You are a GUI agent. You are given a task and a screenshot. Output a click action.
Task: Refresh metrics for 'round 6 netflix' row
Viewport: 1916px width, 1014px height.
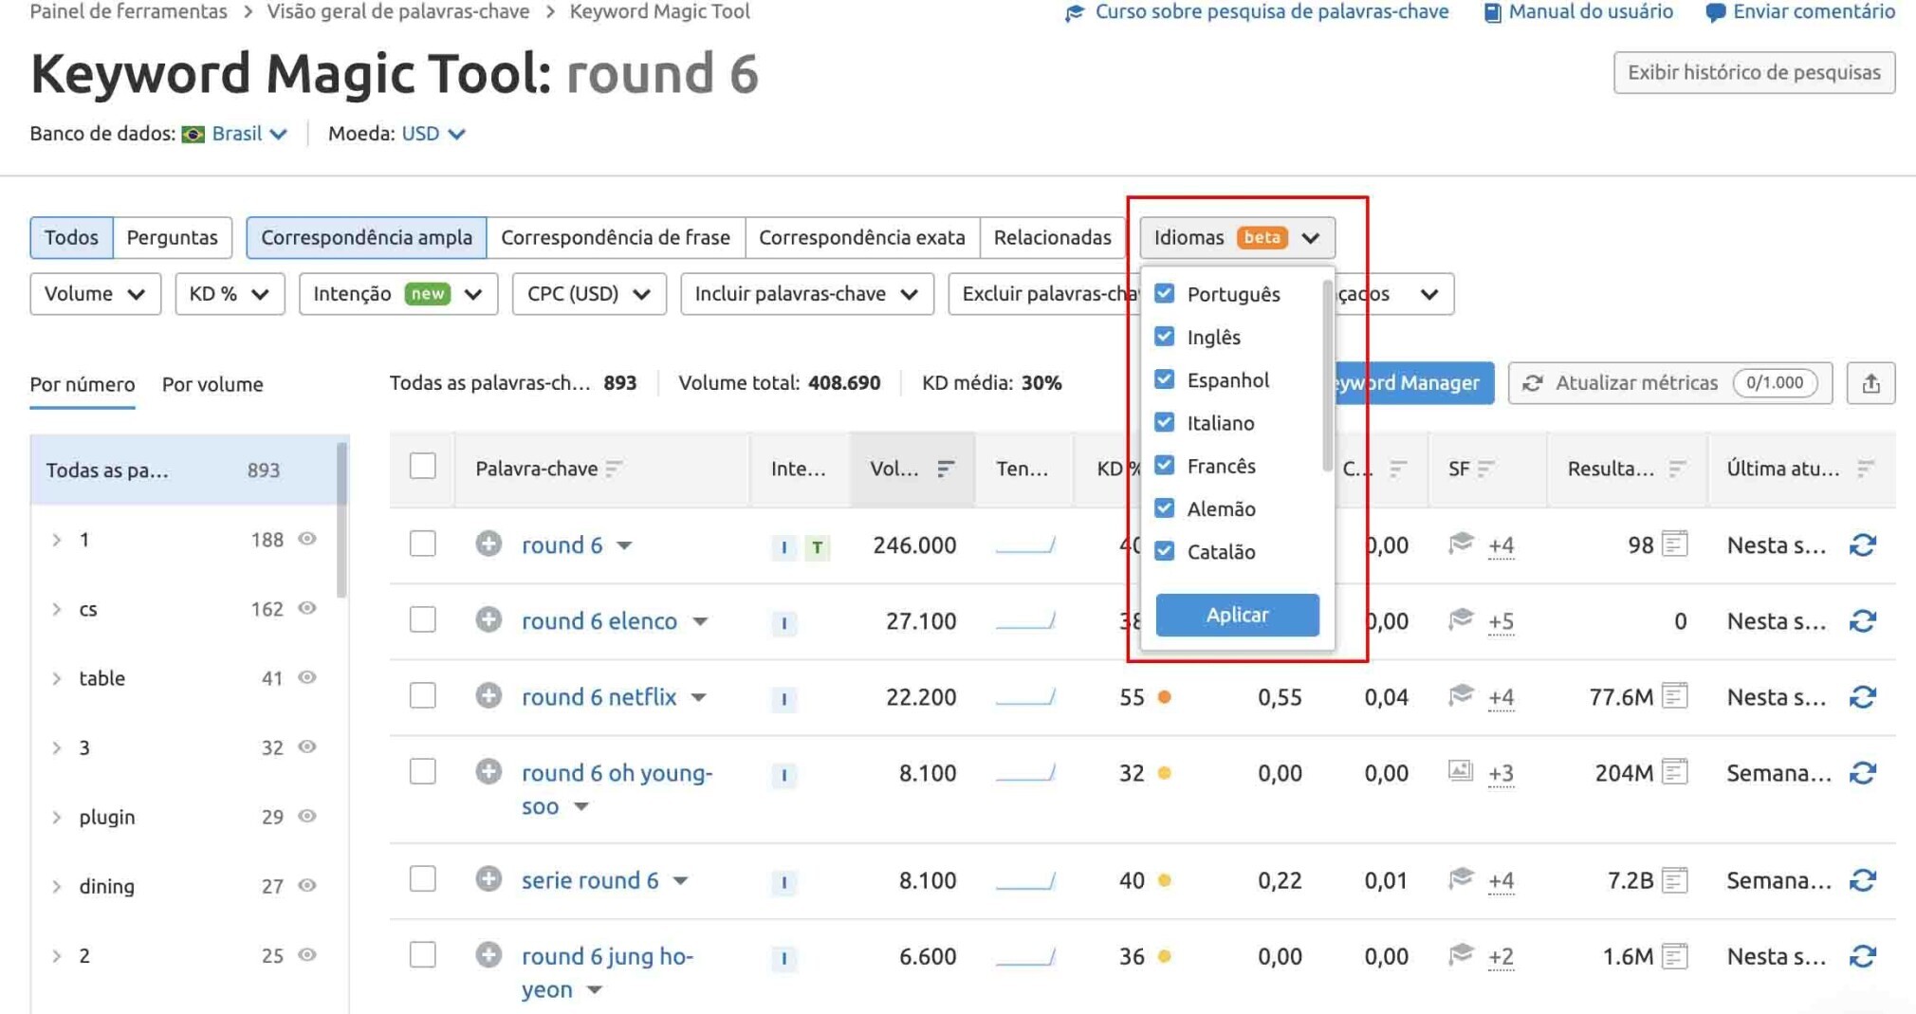1863,696
